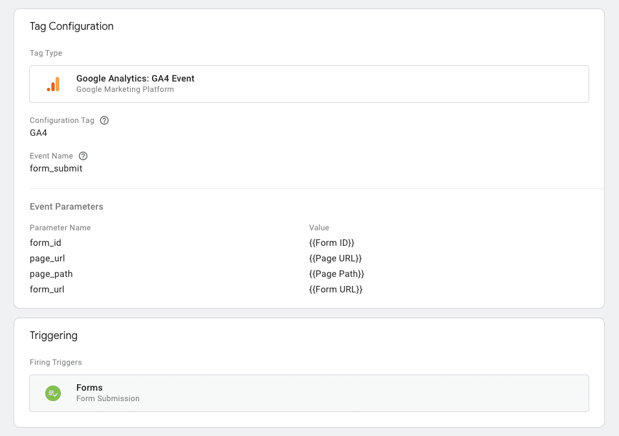
Task: Click the {{Form ID}} value
Action: 332,243
